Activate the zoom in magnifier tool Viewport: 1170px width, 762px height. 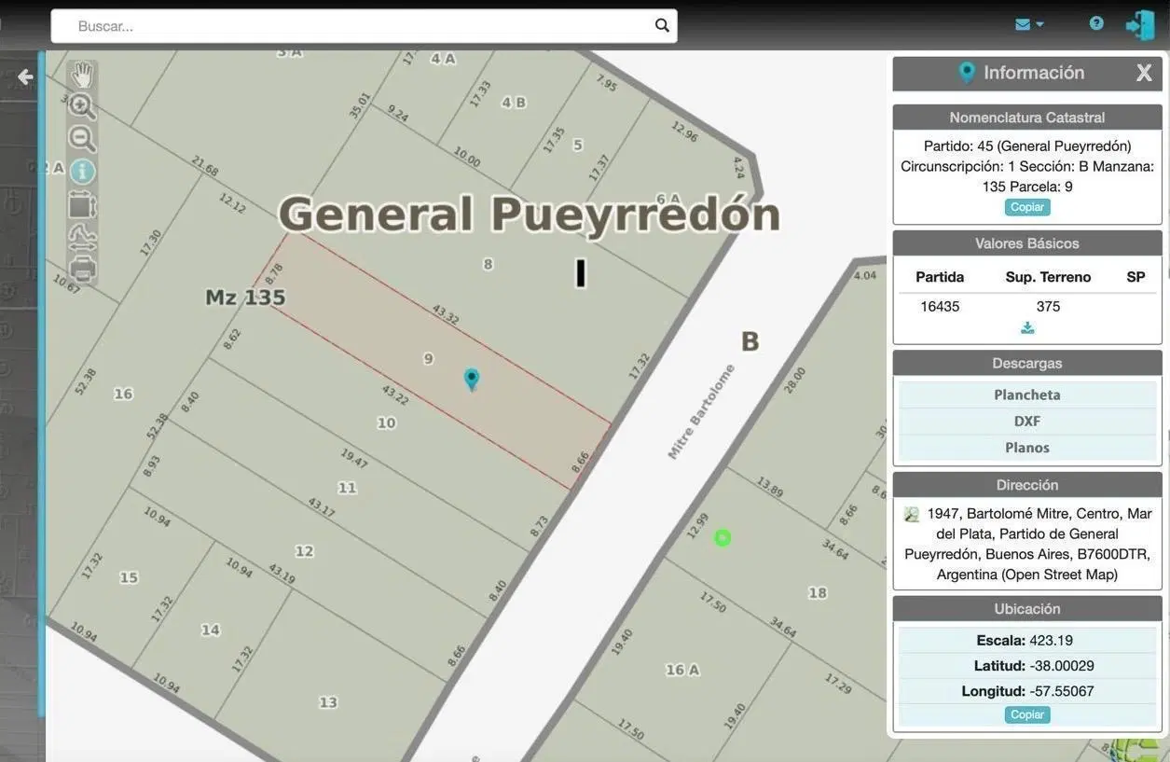pos(82,106)
